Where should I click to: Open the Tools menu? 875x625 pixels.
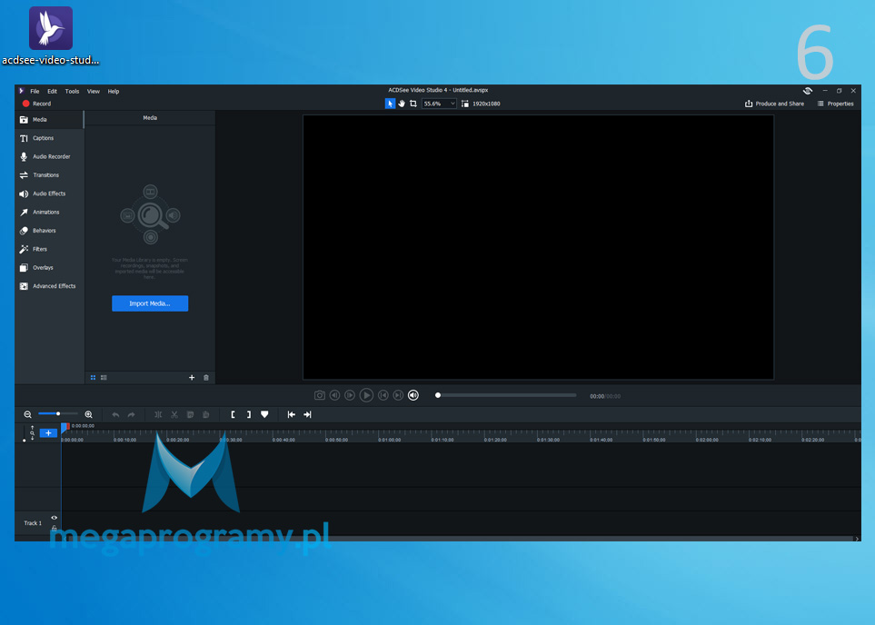[72, 91]
